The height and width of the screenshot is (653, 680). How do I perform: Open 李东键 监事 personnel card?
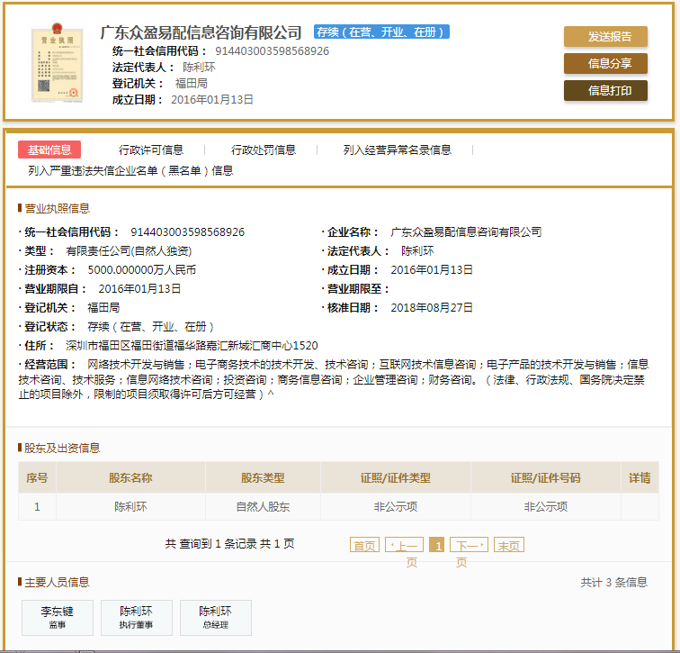[57, 617]
